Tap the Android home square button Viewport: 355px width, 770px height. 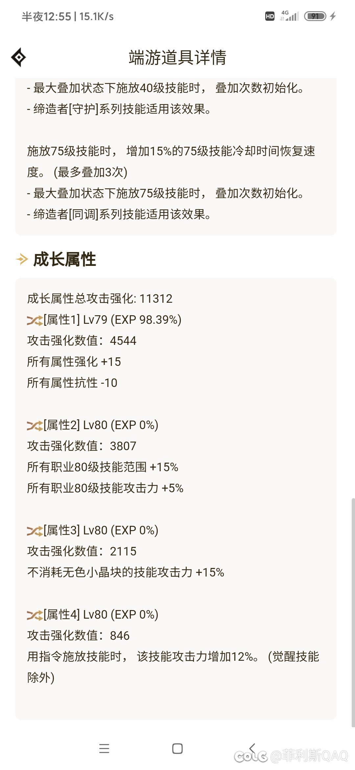coord(177,749)
